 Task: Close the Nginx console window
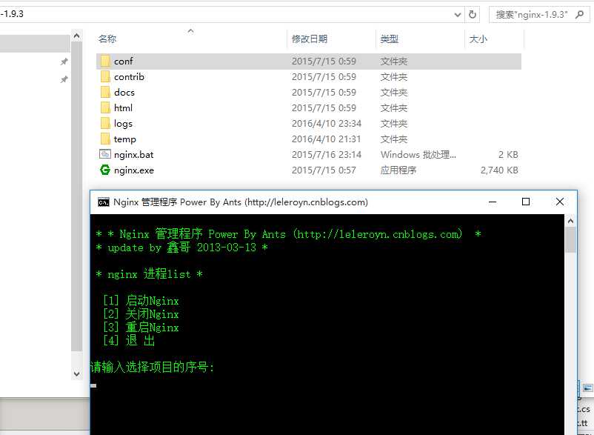pos(560,202)
